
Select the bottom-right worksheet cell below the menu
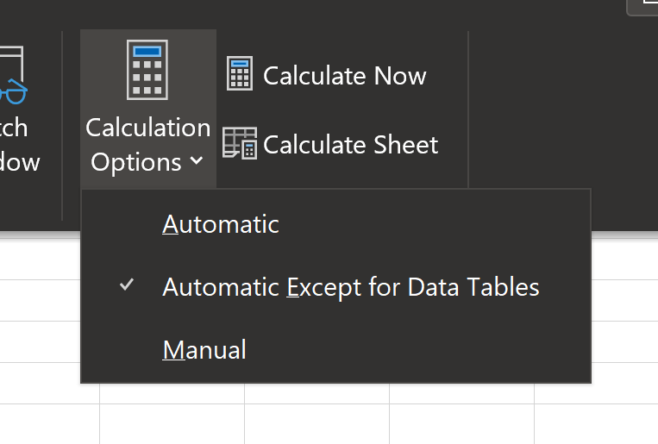[x=596, y=424]
